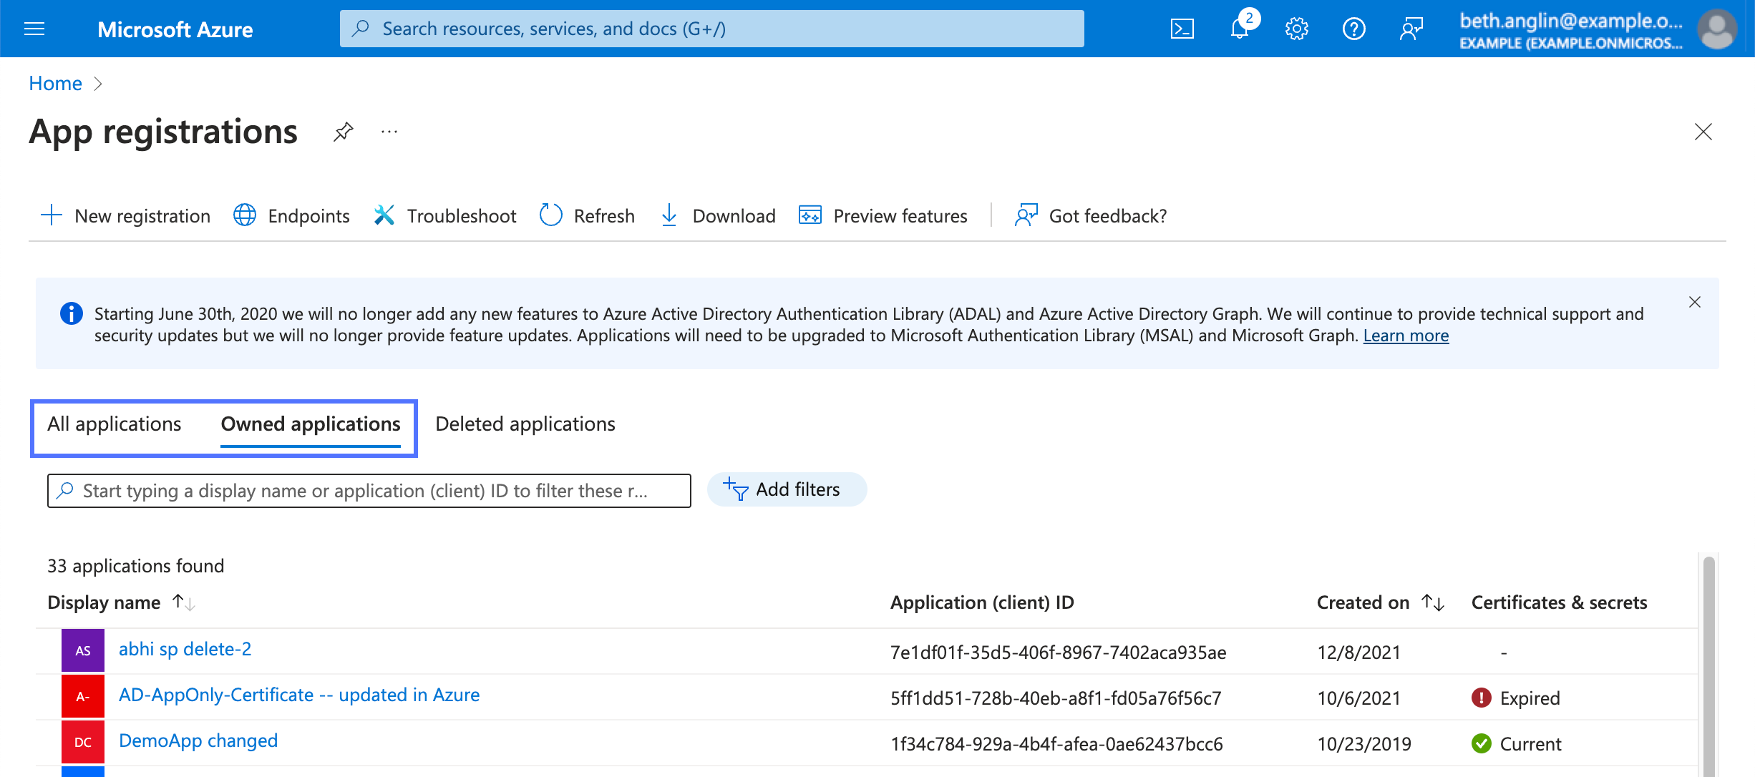Open the Learn more link
The image size is (1755, 777).
(x=1406, y=335)
